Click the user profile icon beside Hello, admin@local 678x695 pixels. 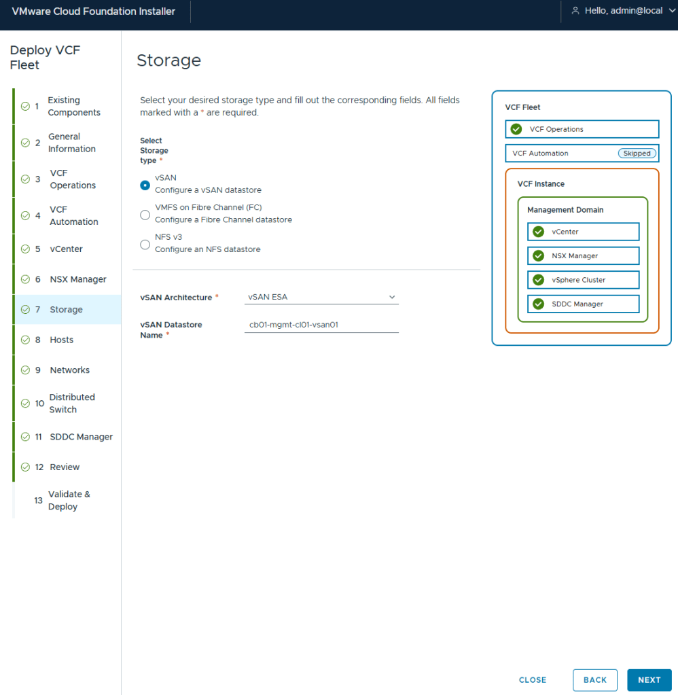575,11
